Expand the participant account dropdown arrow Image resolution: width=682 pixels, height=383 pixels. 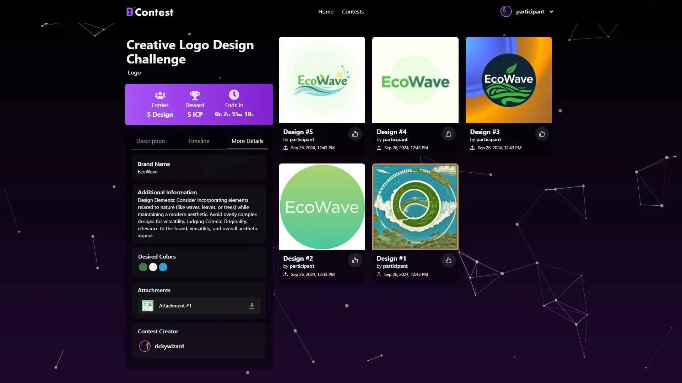click(551, 12)
